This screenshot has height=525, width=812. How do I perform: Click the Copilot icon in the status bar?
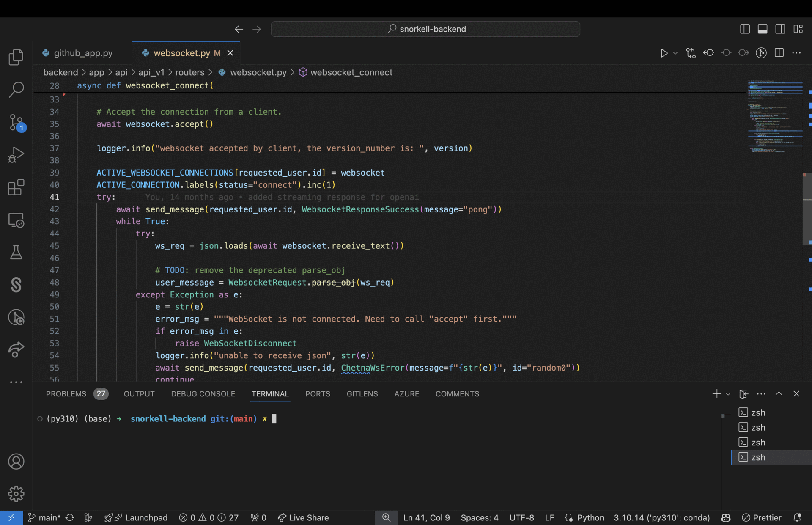click(x=726, y=517)
